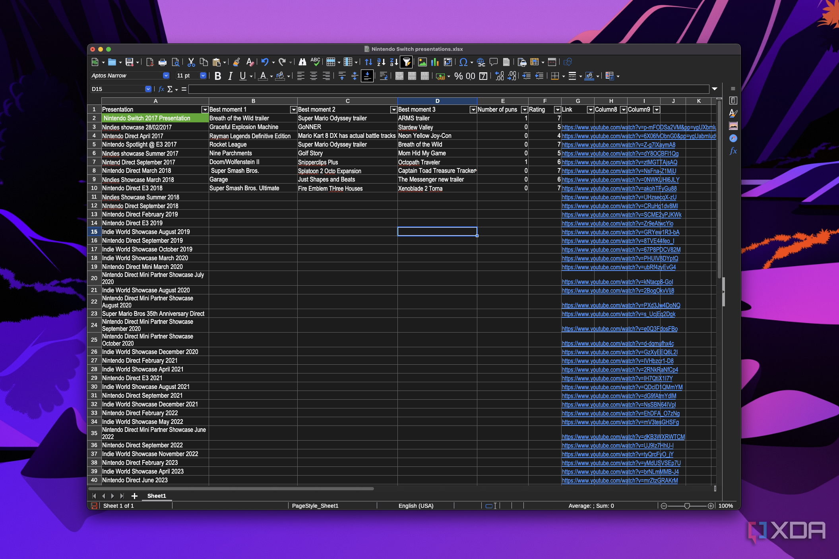This screenshot has width=839, height=559.
Task: Add a new sheet with plus button
Action: tap(134, 496)
